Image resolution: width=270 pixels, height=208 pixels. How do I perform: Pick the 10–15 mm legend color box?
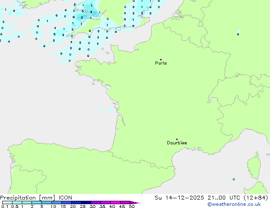click(x=56, y=202)
